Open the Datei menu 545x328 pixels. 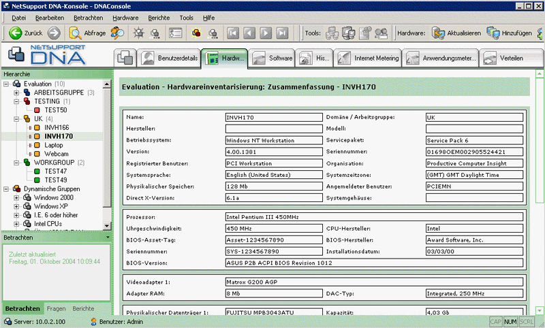pyautogui.click(x=19, y=18)
